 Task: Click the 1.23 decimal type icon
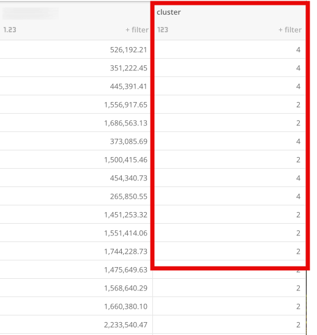click(10, 30)
